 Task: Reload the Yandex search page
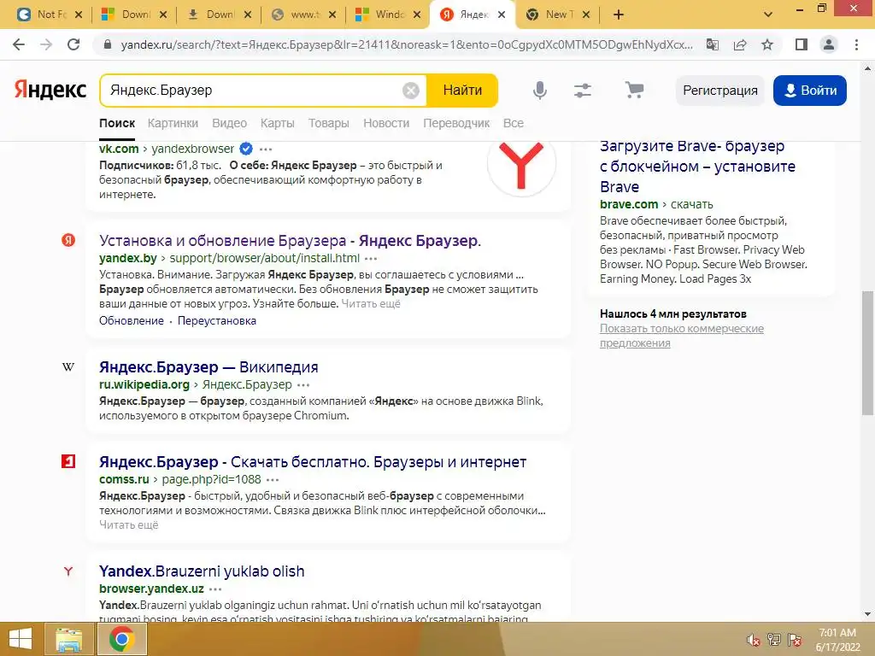(x=73, y=44)
